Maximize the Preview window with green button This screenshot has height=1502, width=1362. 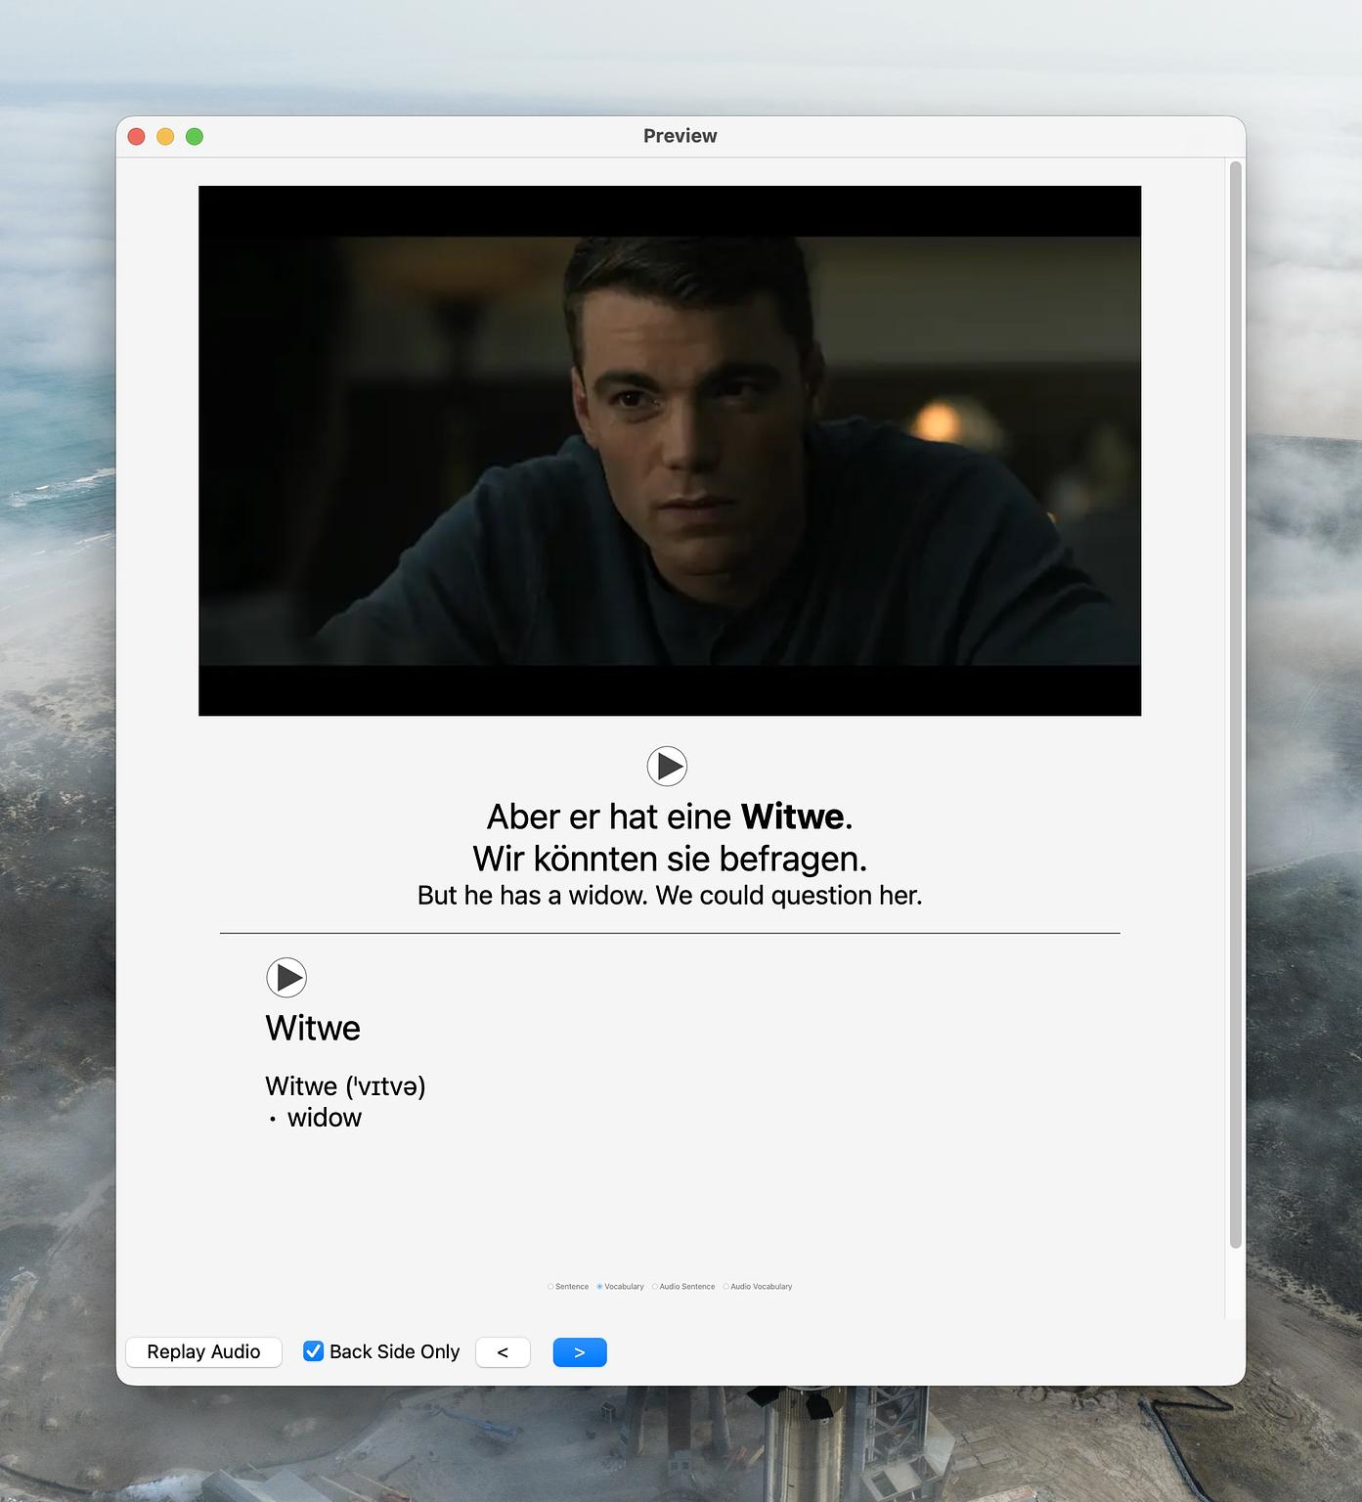pyautogui.click(x=195, y=137)
